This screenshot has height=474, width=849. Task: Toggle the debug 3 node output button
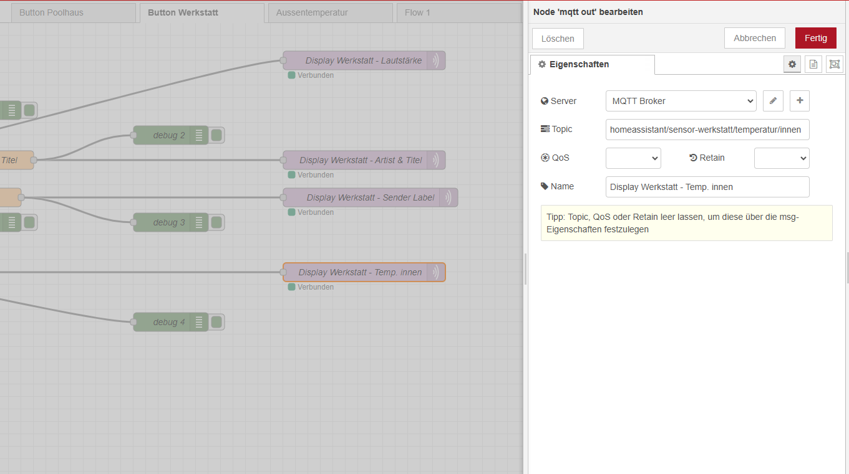[216, 222]
